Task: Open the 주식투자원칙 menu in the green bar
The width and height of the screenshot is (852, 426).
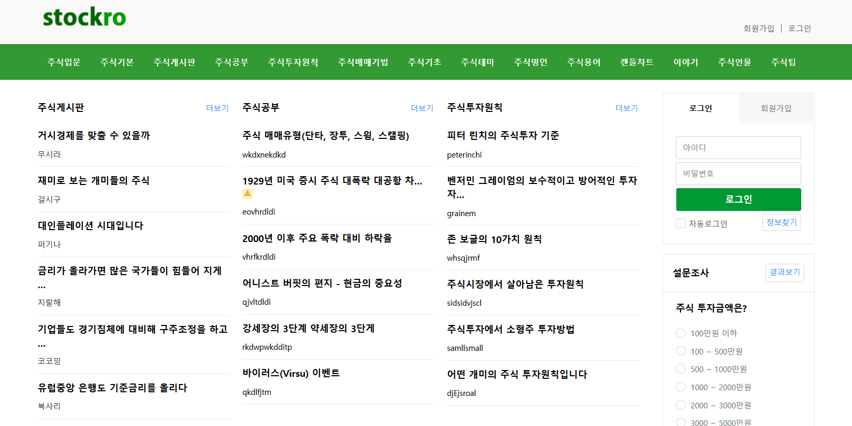Action: (293, 62)
